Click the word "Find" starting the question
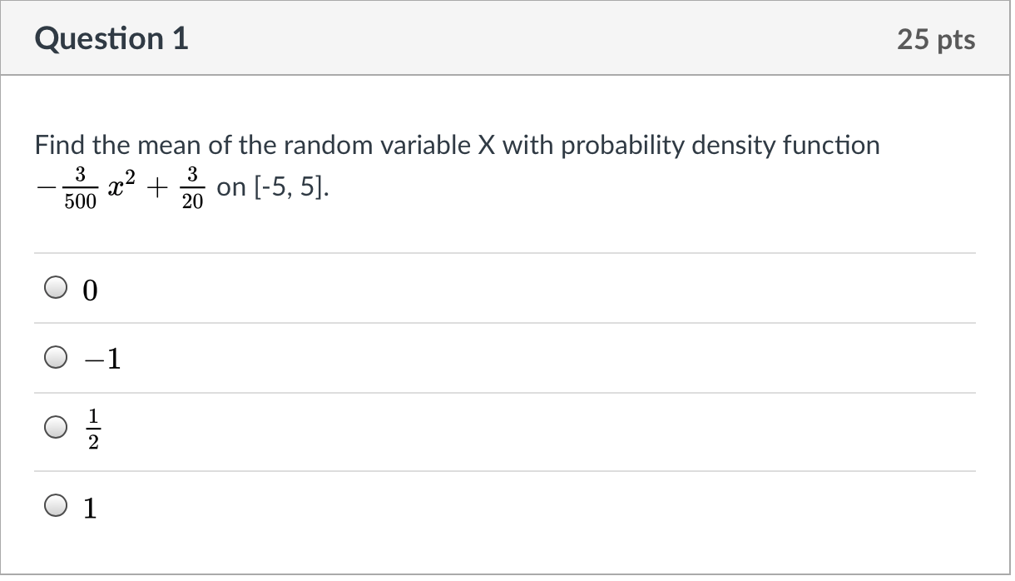 click(61, 146)
